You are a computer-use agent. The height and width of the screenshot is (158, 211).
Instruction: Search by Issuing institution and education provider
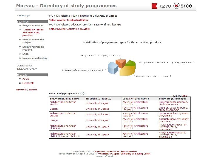pos(33,32)
